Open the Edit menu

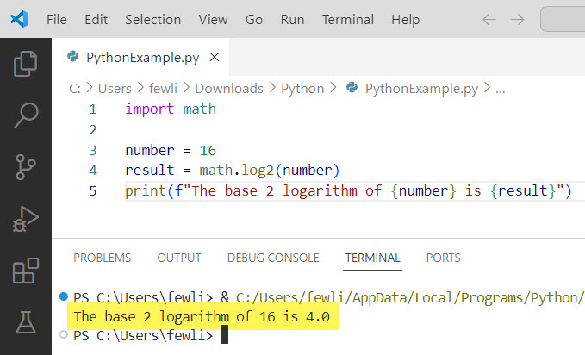tap(96, 20)
